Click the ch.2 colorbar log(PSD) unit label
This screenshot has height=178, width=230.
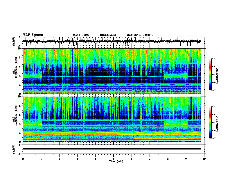[218, 124]
